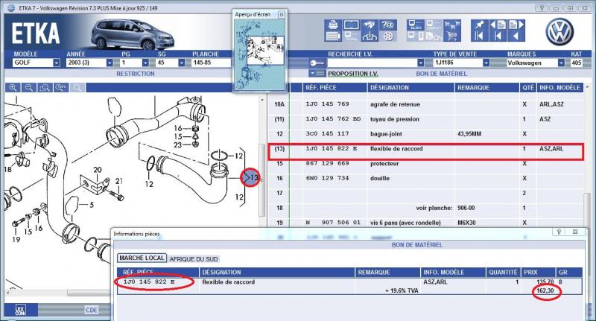Click the list icon left of Proposition I.V.
596x321 pixels.
pos(317,73)
